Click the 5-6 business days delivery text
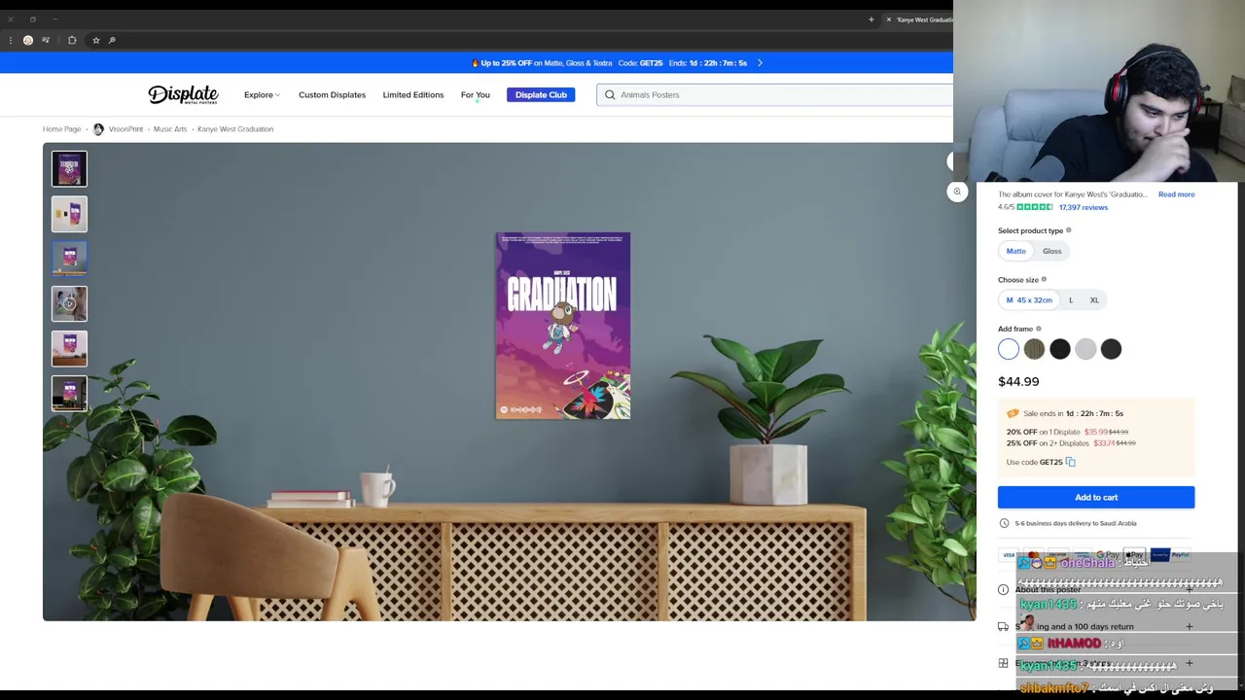 tap(1076, 523)
